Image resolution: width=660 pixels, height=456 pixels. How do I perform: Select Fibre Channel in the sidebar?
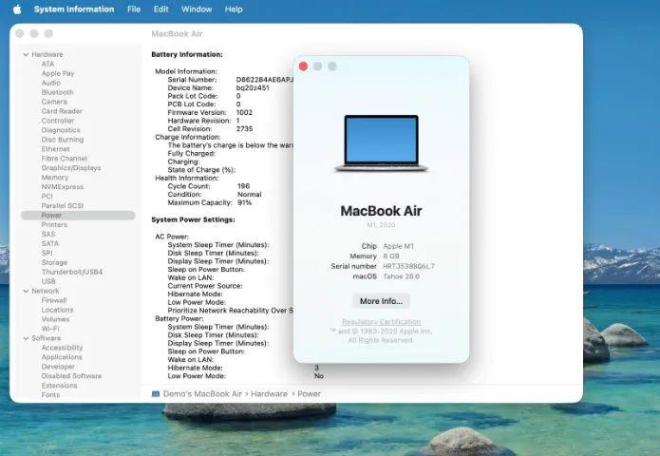pyautogui.click(x=64, y=159)
